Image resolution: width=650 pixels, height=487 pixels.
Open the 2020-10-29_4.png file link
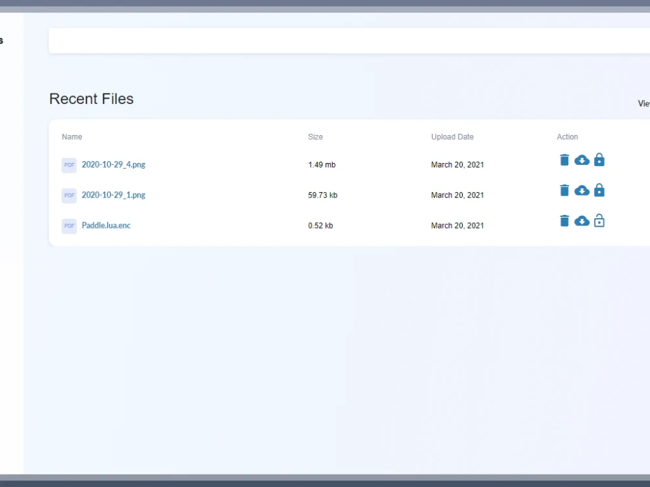click(x=113, y=164)
